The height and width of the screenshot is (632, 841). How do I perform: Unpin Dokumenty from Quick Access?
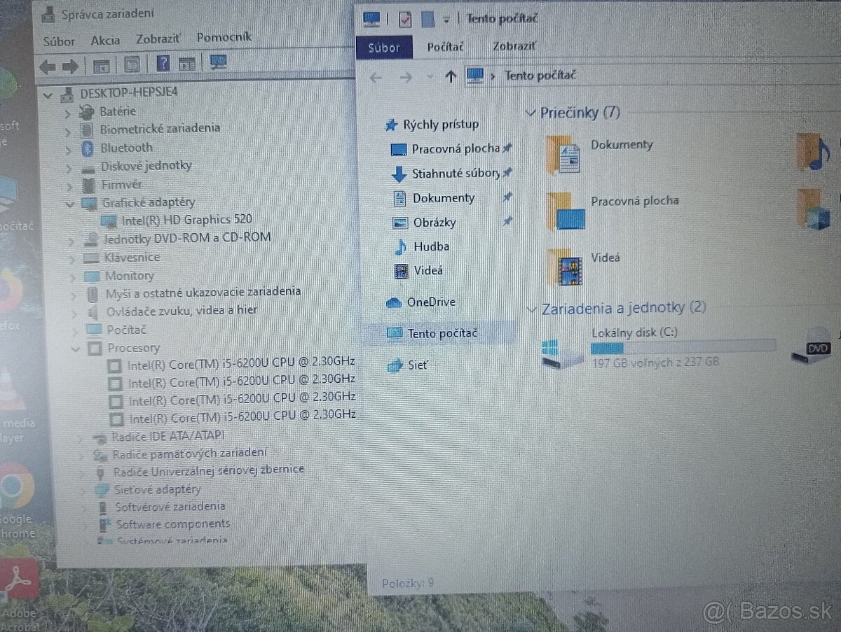(508, 197)
